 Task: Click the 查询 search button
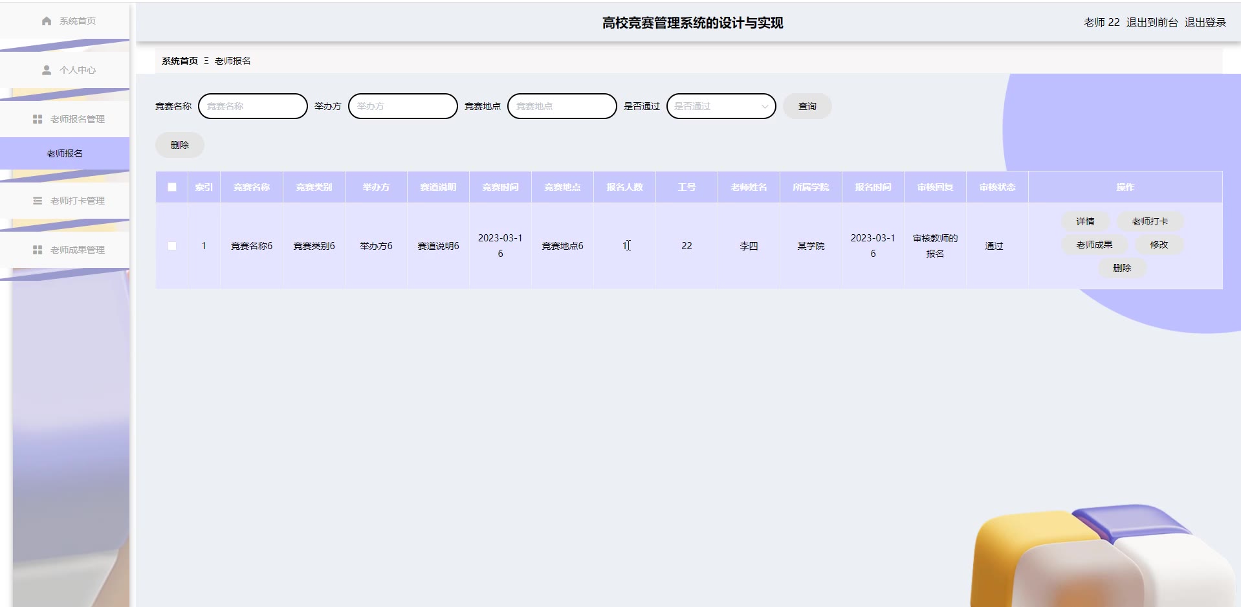point(807,106)
